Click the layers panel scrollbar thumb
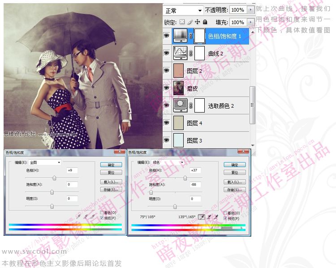The image size is (336, 268). click(x=253, y=105)
